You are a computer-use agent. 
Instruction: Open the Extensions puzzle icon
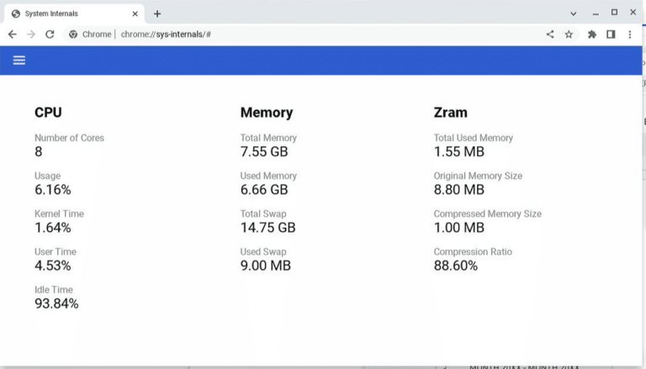pos(592,34)
